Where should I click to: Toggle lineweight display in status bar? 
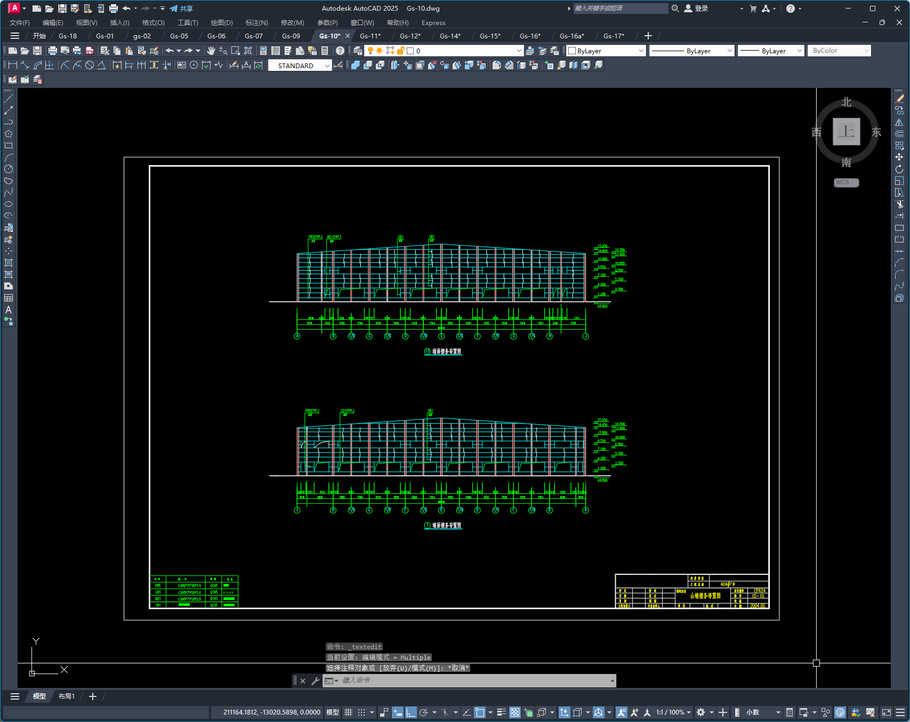(x=502, y=712)
